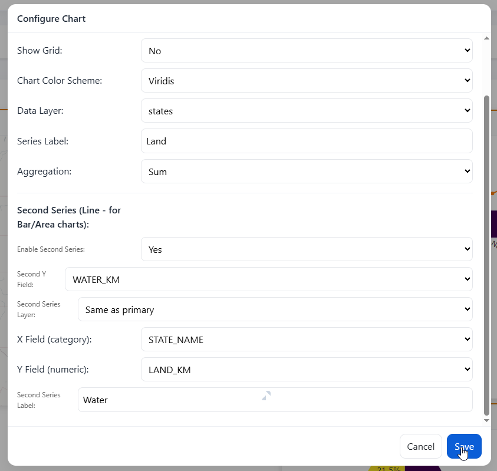Click the Second Series section heading
Screen dimensions: 497x471
pyautogui.click(x=69, y=217)
